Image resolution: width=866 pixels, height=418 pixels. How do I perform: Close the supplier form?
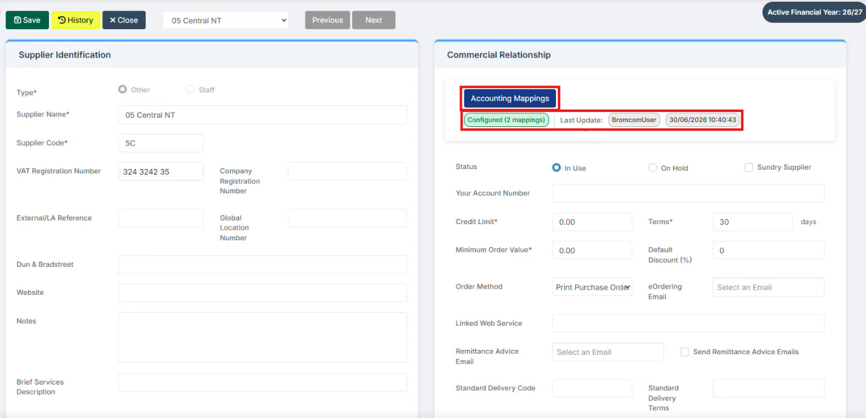pyautogui.click(x=124, y=20)
